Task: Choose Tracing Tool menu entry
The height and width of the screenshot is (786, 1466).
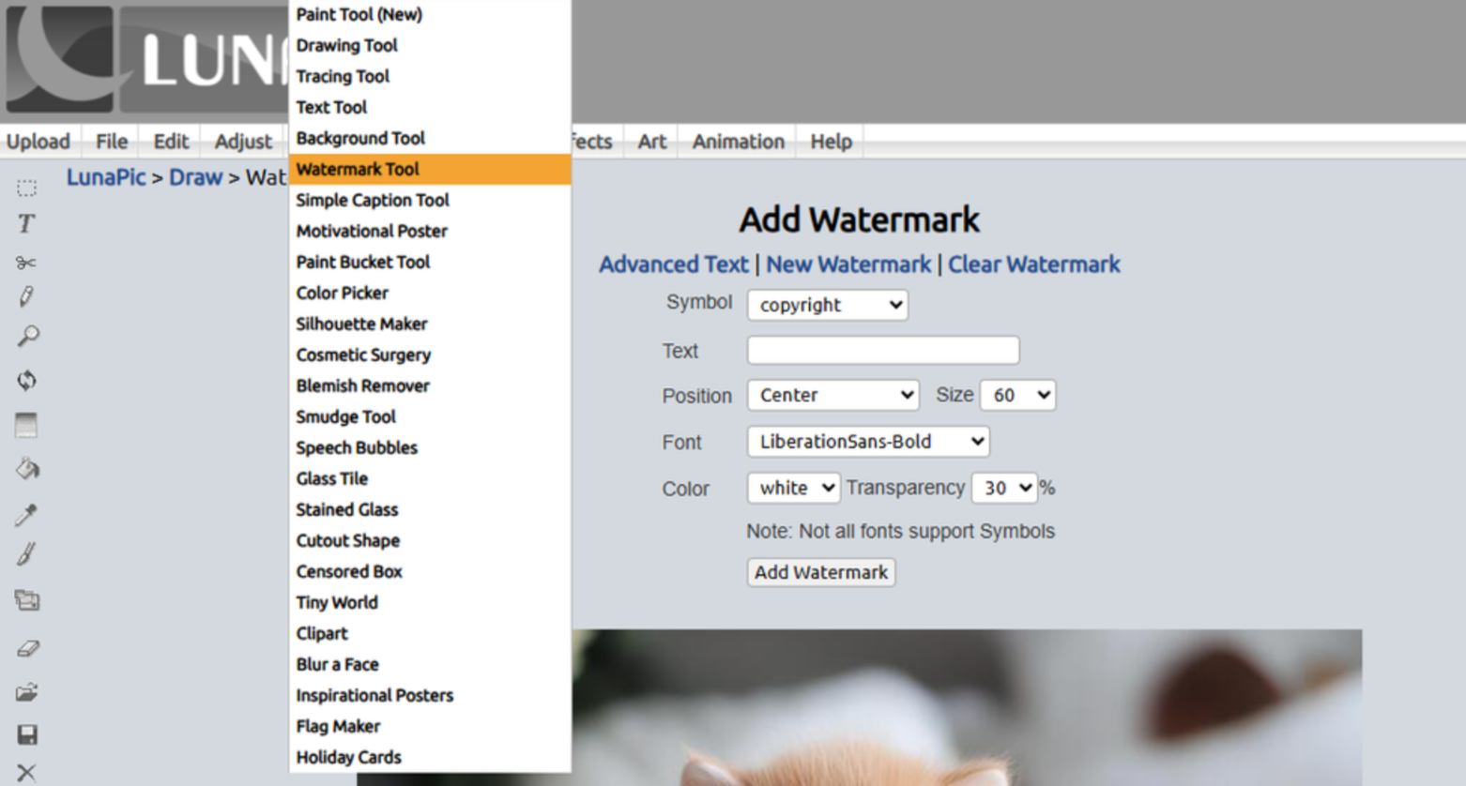Action: pyautogui.click(x=430, y=77)
